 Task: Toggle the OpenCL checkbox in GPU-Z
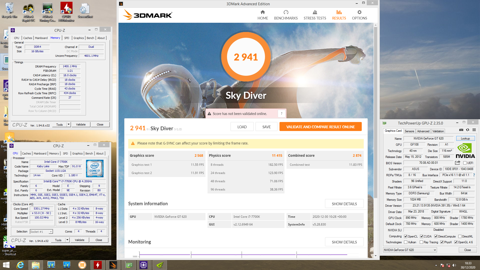(406, 236)
